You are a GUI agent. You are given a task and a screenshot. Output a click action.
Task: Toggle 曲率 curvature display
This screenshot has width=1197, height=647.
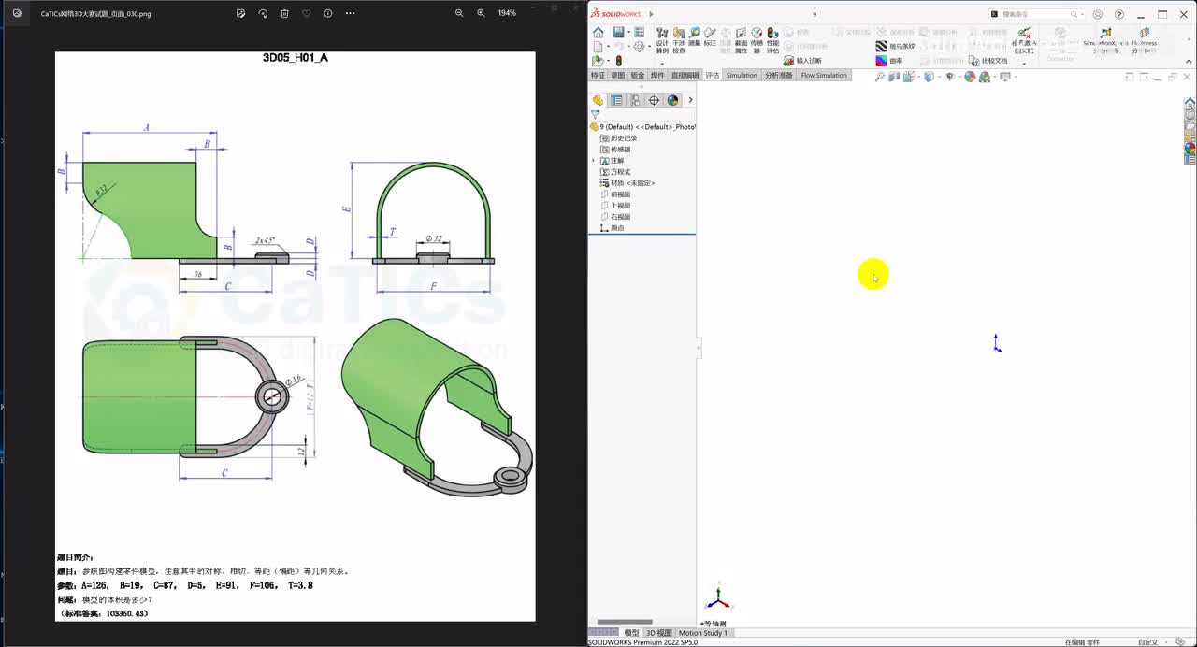(889, 61)
